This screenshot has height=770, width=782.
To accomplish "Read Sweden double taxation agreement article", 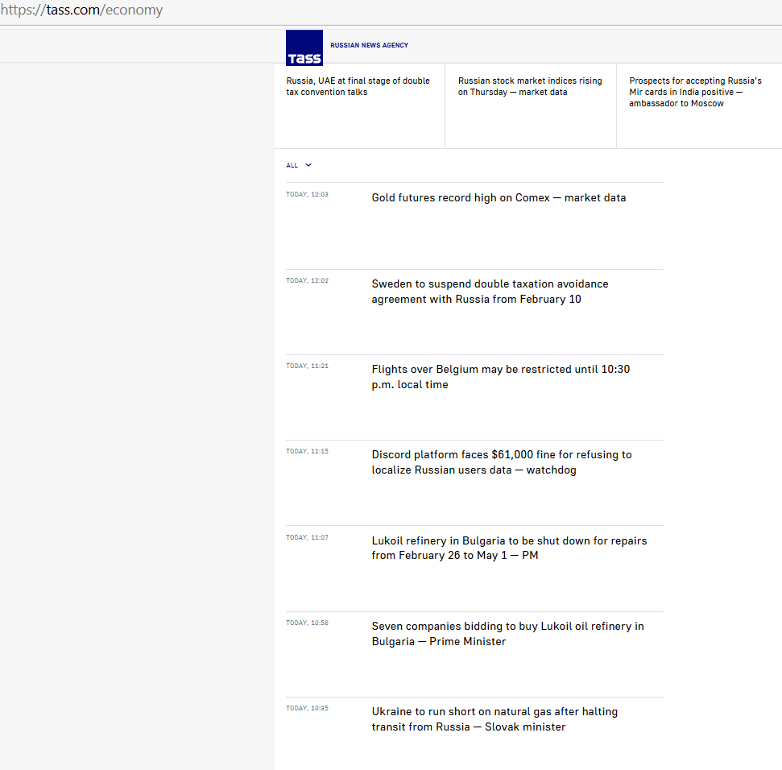I will (x=490, y=292).
